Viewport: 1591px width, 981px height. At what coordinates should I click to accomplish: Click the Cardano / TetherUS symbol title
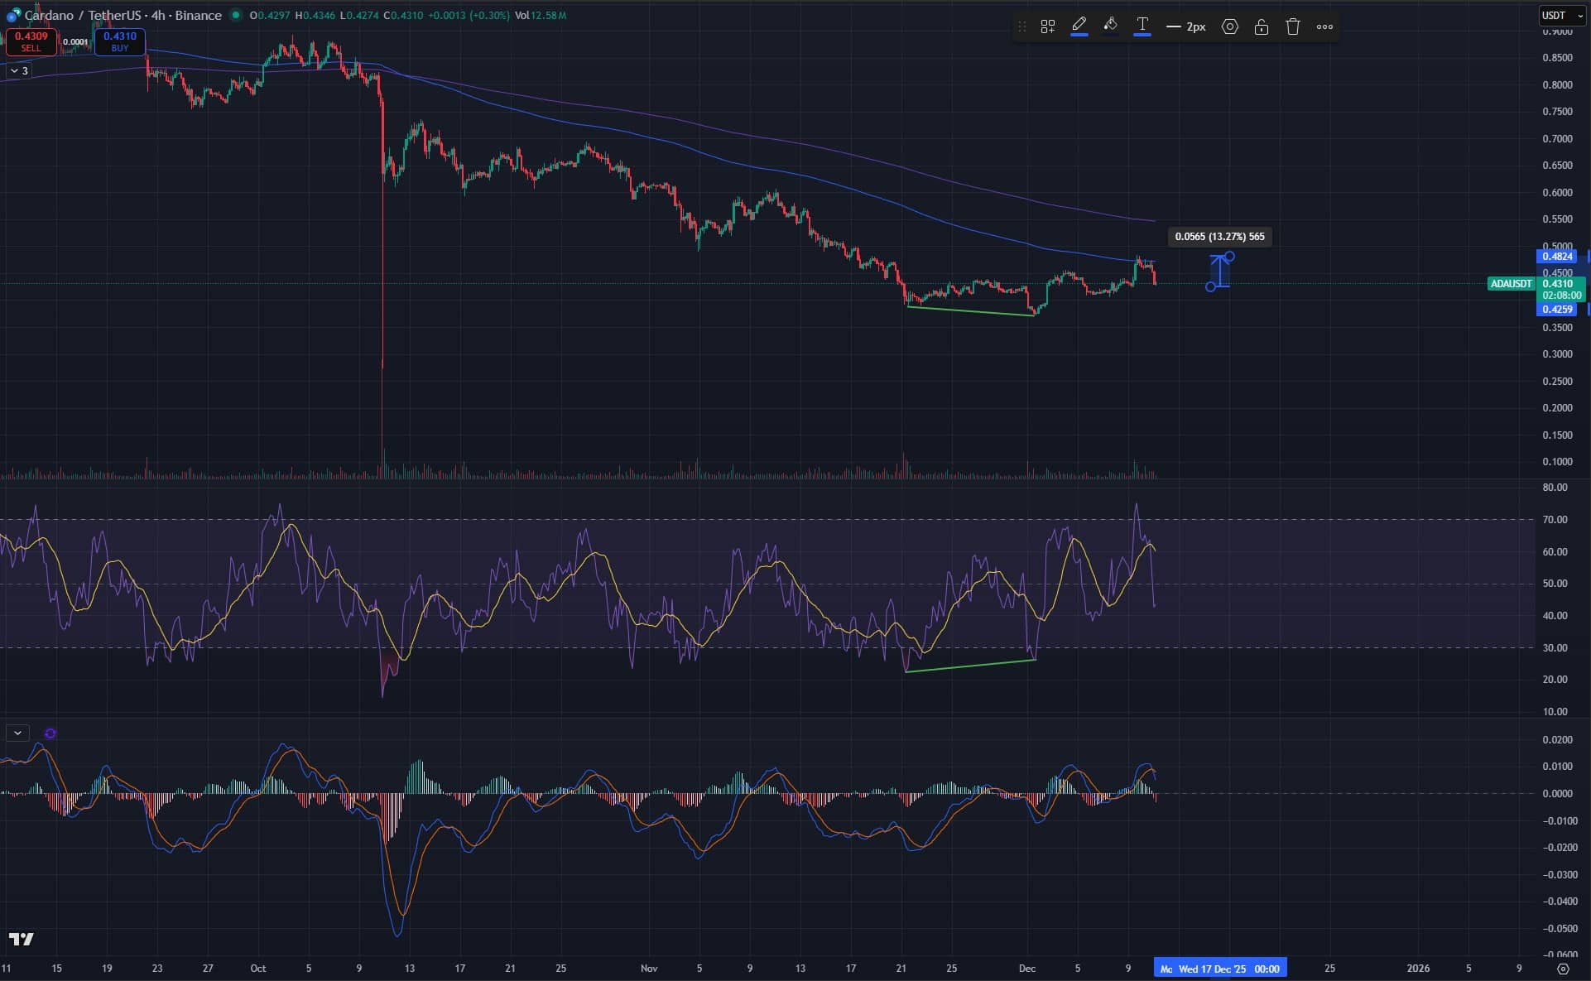click(x=123, y=15)
